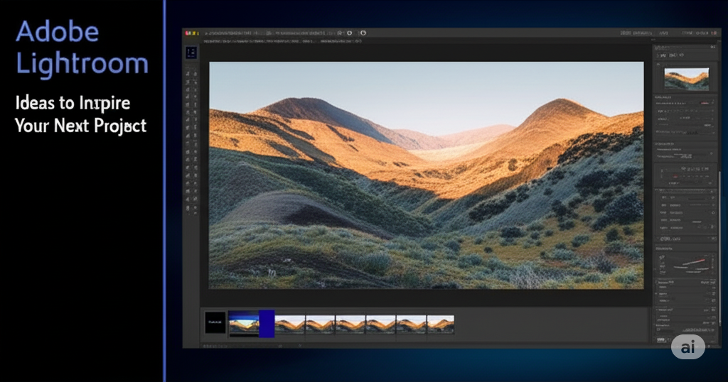Select the navigator preview thumbnail in right panel
This screenshot has width=728, height=382.
point(686,79)
